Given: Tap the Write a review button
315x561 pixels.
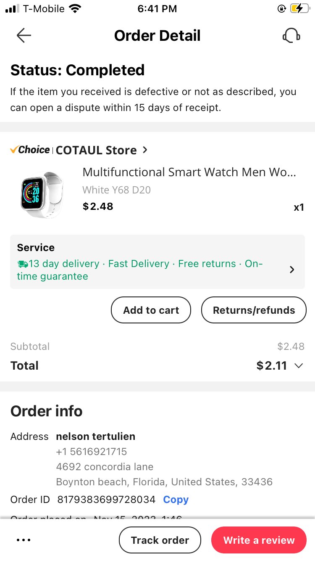Looking at the screenshot, I should pyautogui.click(x=259, y=540).
